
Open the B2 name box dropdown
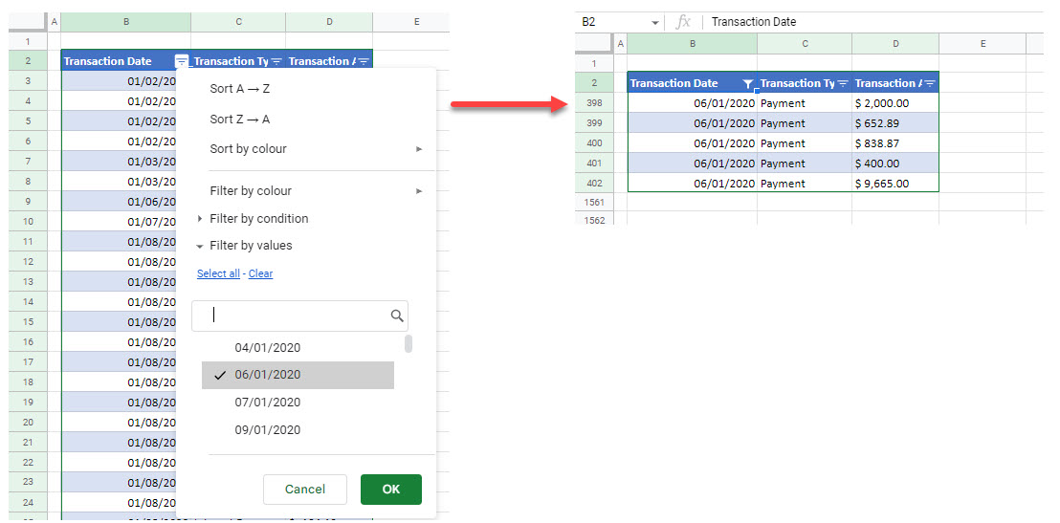pos(655,22)
